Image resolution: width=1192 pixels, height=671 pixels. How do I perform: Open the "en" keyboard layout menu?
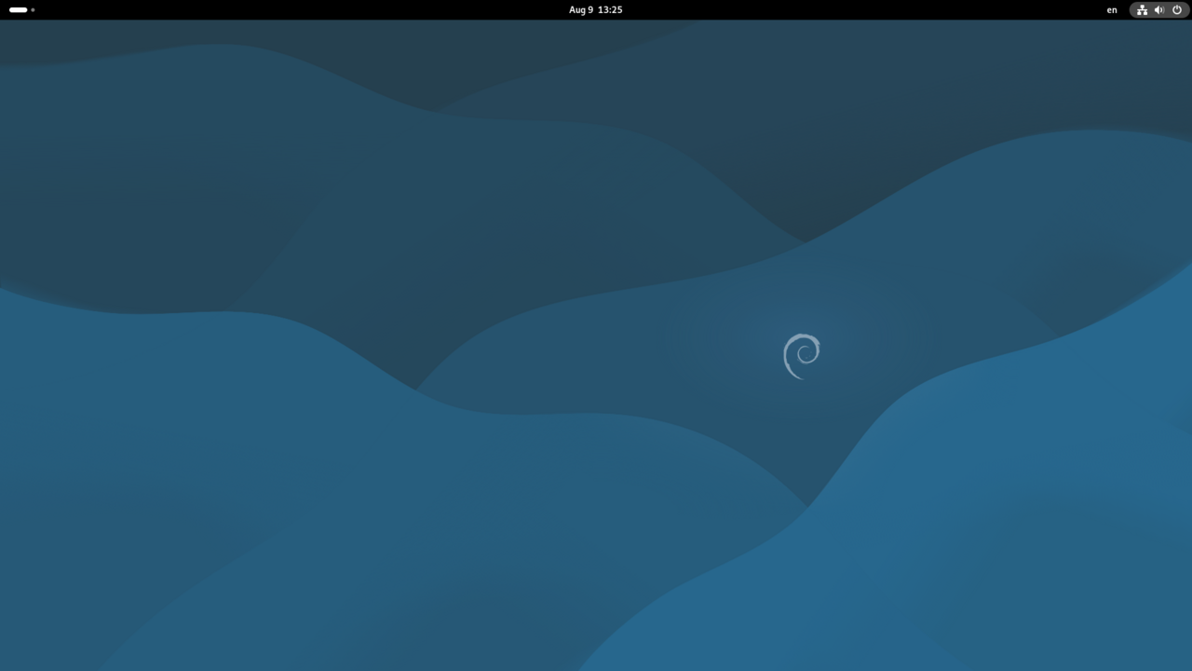[1112, 10]
